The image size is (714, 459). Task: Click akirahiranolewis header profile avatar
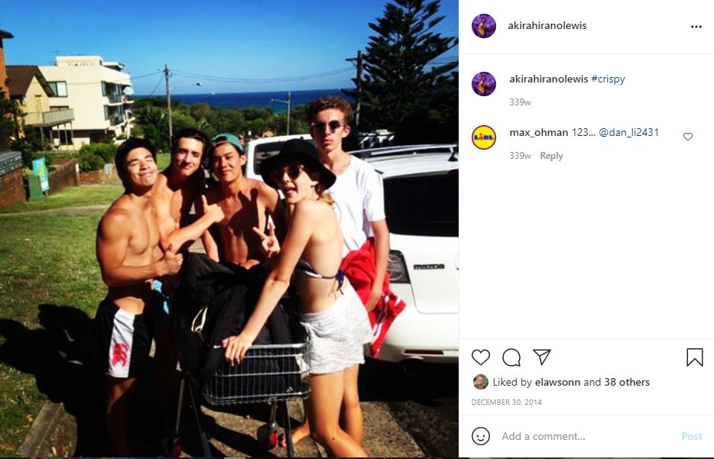coord(484,26)
